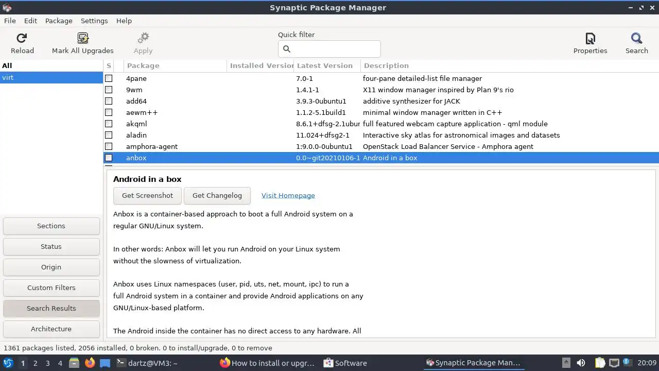Image resolution: width=659 pixels, height=371 pixels.
Task: Open the file manager panel launcher
Action: tap(74, 363)
